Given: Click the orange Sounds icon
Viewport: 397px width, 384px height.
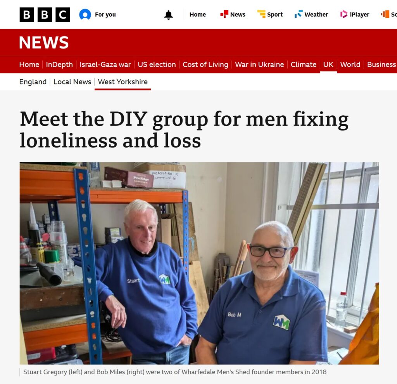Looking at the screenshot, I should click(x=385, y=14).
